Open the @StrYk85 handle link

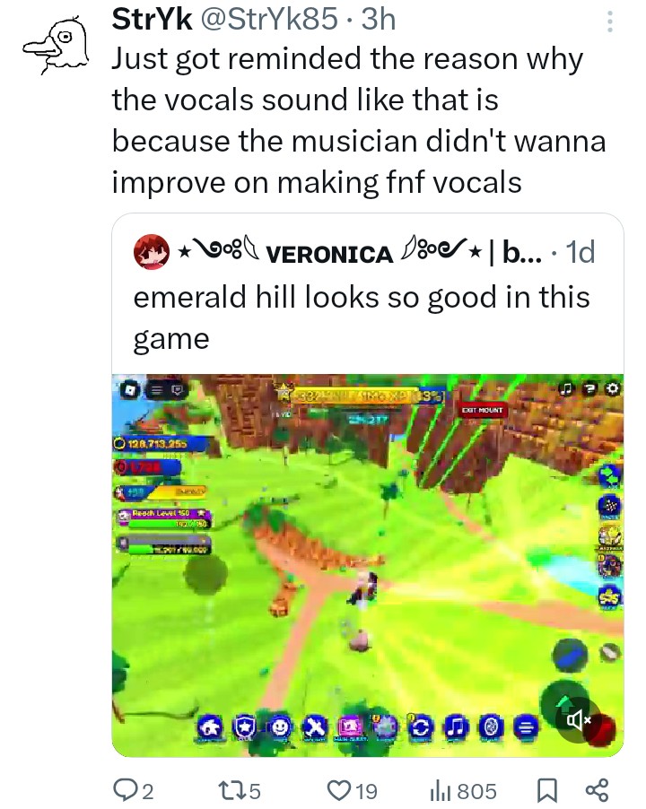click(269, 19)
